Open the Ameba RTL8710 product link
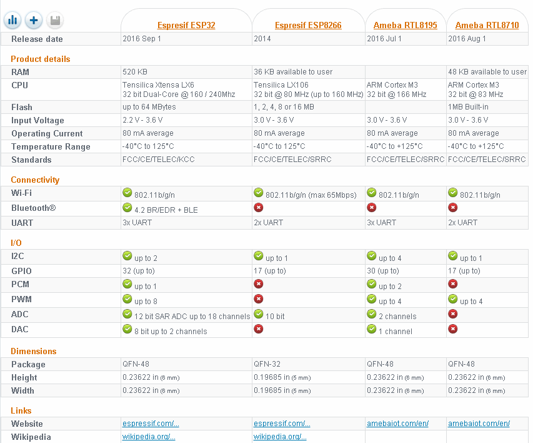The width and height of the screenshot is (533, 443). click(x=487, y=25)
